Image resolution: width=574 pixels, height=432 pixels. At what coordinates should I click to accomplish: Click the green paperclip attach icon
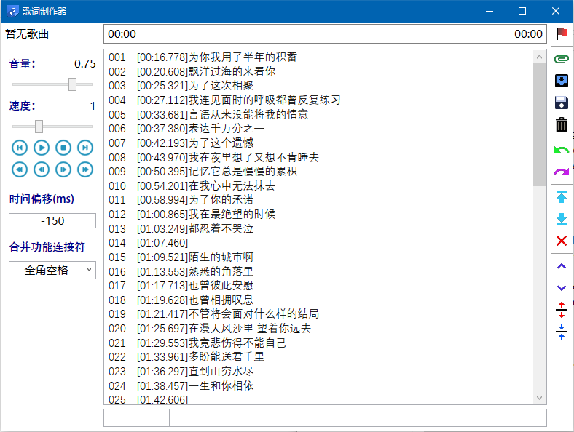(561, 59)
